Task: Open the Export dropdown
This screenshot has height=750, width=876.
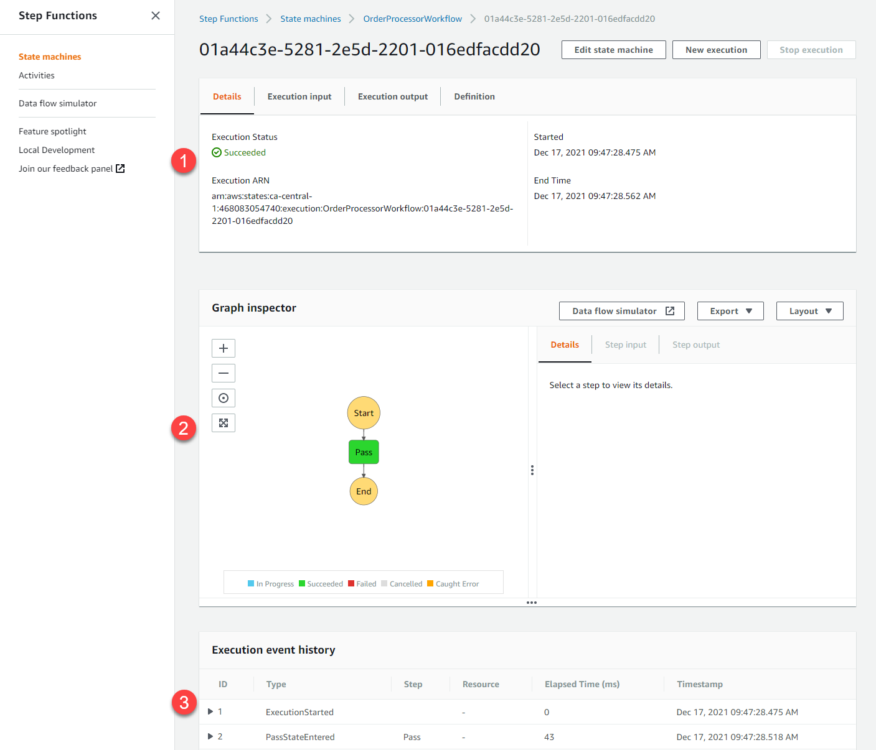Action: point(730,311)
